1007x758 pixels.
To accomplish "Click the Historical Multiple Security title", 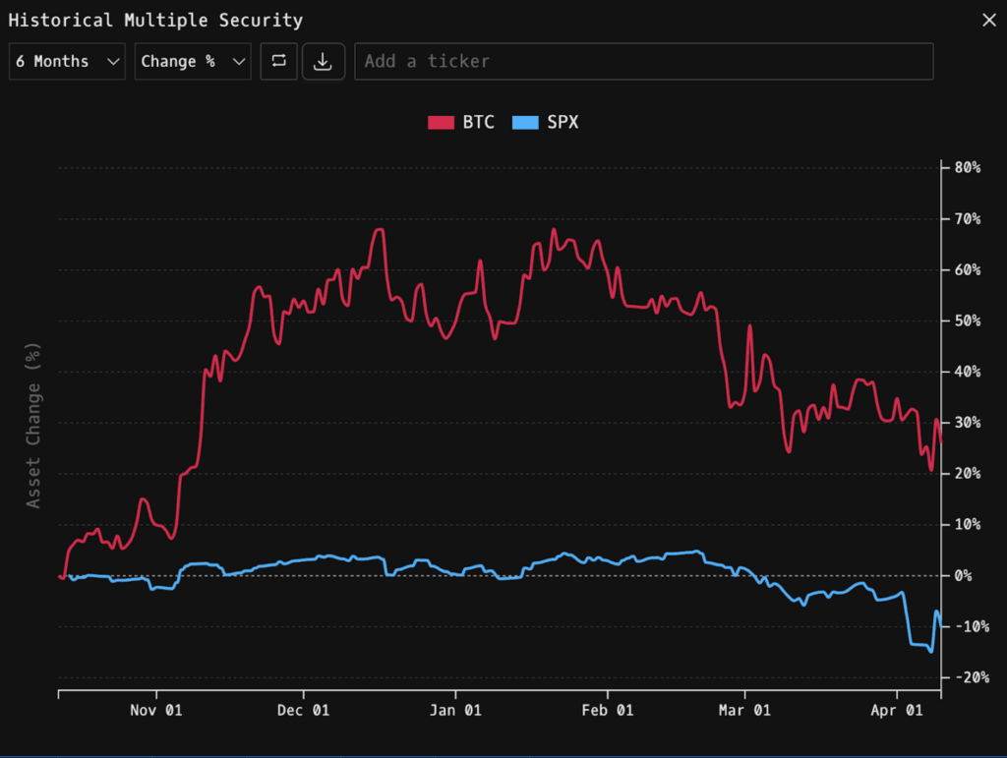I will tap(155, 20).
